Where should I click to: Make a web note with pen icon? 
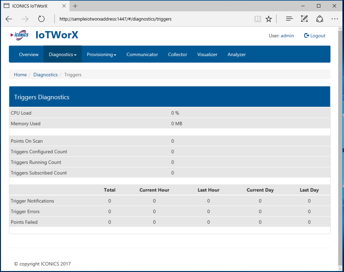pos(304,19)
